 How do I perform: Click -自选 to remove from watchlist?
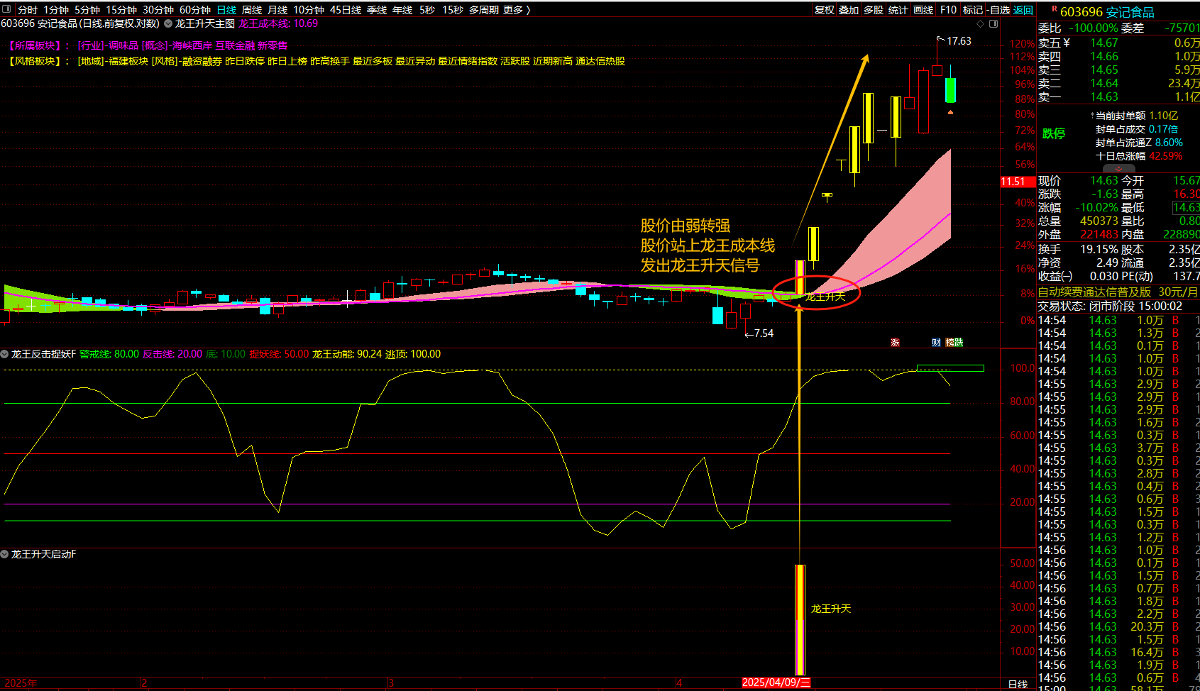coord(998,10)
